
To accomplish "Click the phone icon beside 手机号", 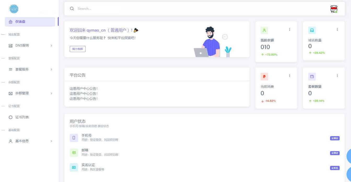I will pyautogui.click(x=74, y=138).
